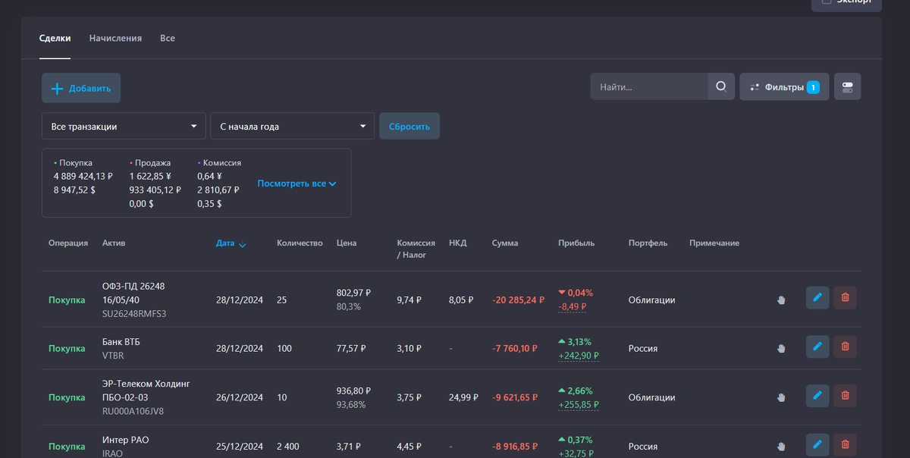The width and height of the screenshot is (910, 458).
Task: Delete the ЭР-Телеком Холдинг transaction
Action: pos(846,395)
